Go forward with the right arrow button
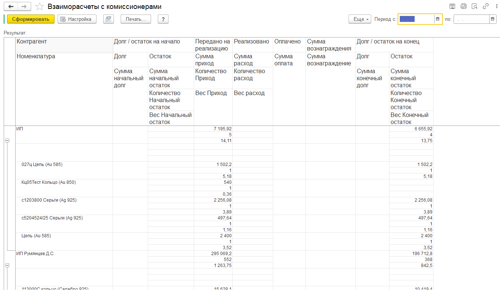 point(24,7)
